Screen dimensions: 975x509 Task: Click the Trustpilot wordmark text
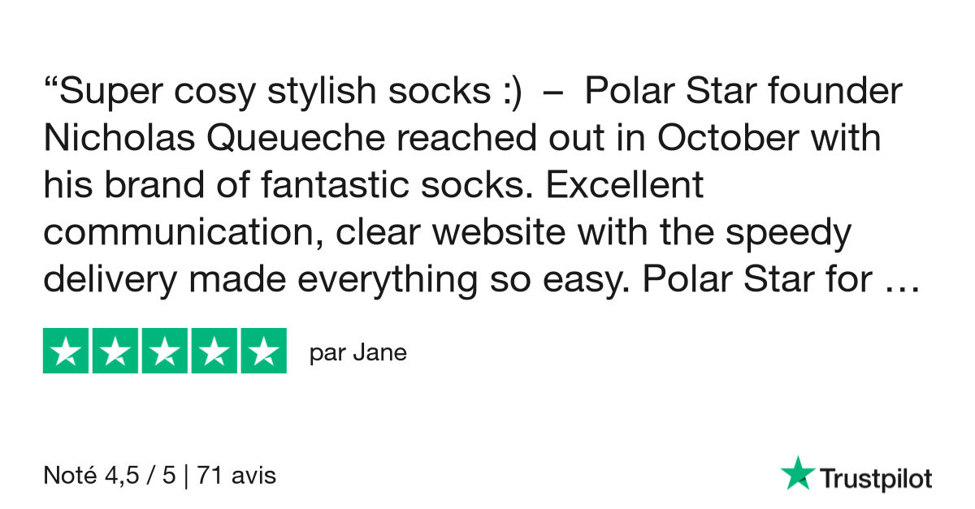876,478
